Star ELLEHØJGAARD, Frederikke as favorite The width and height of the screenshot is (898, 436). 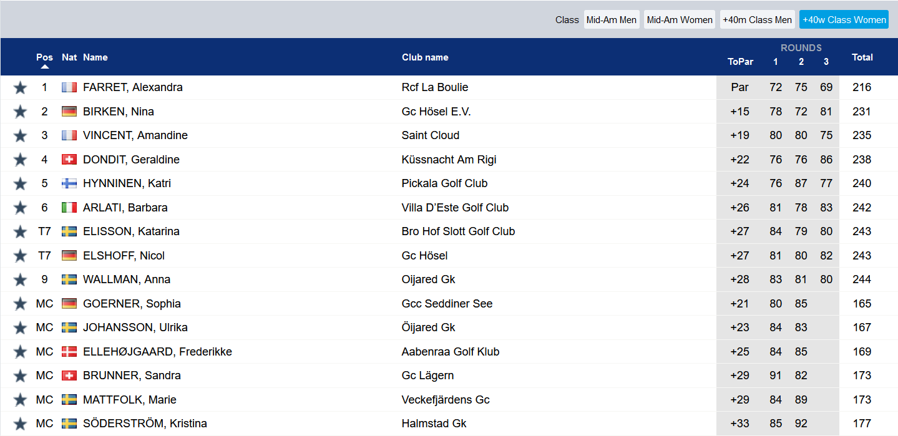coord(20,352)
